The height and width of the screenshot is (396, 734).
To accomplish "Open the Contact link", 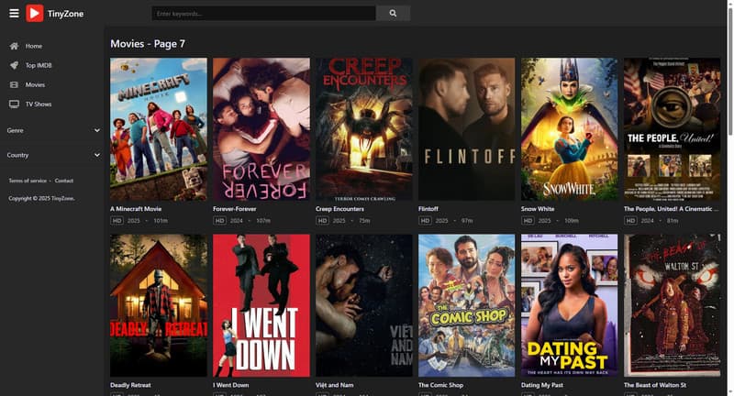I will (64, 181).
